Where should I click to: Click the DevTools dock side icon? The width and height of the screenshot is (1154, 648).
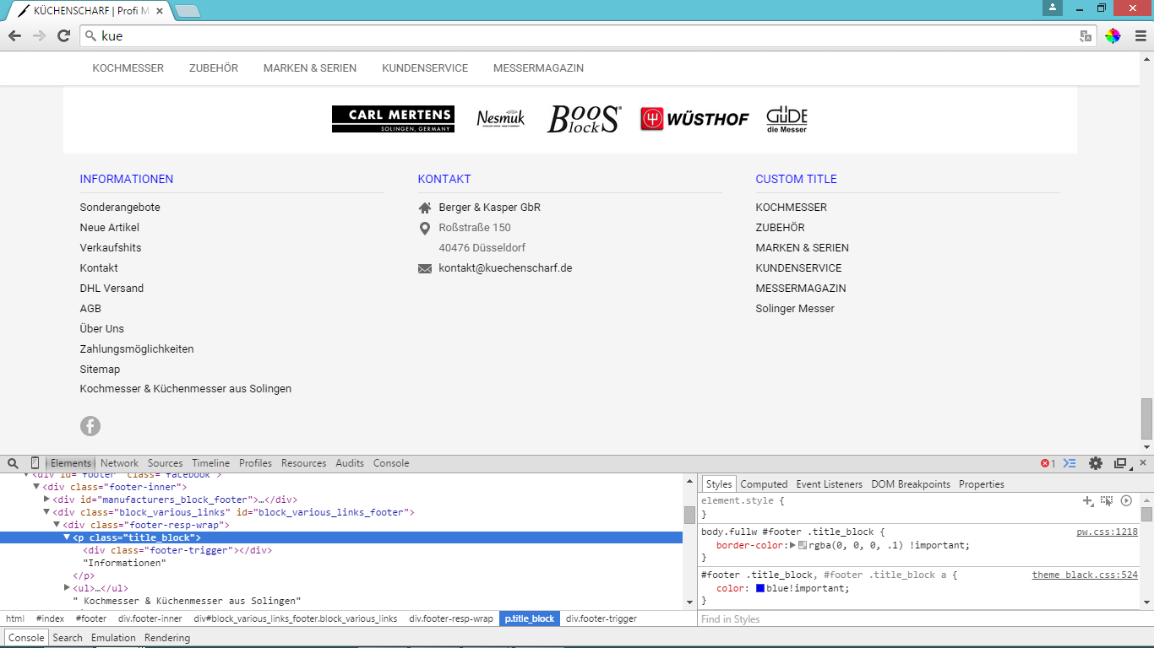(x=1120, y=463)
